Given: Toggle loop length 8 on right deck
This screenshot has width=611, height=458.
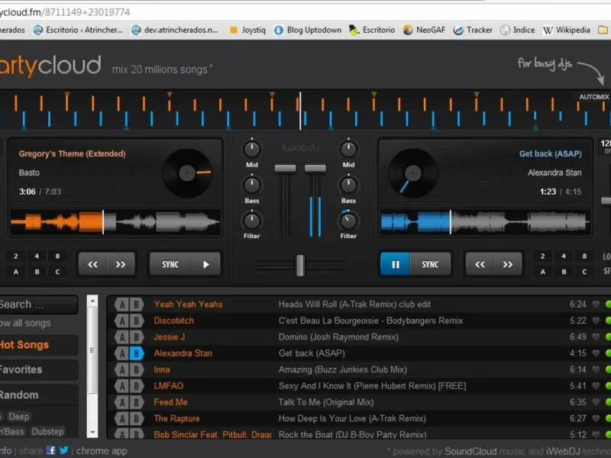Looking at the screenshot, I should 584,256.
